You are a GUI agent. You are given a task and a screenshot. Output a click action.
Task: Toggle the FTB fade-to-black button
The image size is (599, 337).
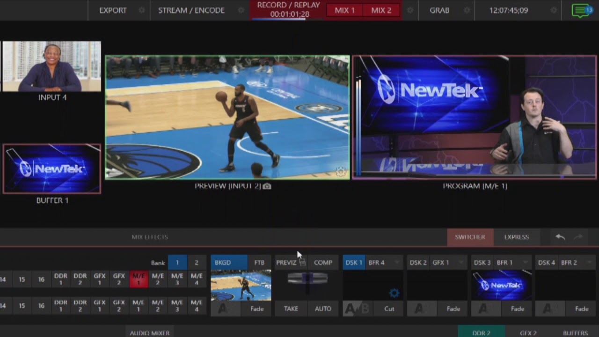(x=259, y=263)
